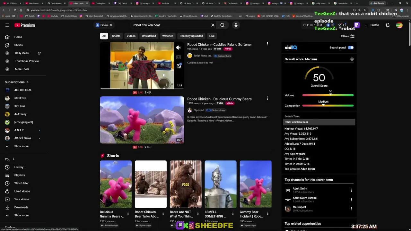
Task: Open the I SMELL SOMETHING short thumbnail
Action: click(221, 184)
